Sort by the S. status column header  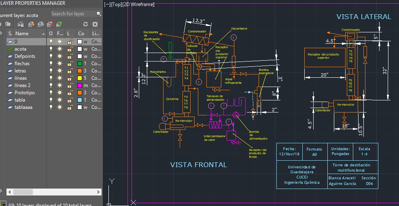pos(10,34)
